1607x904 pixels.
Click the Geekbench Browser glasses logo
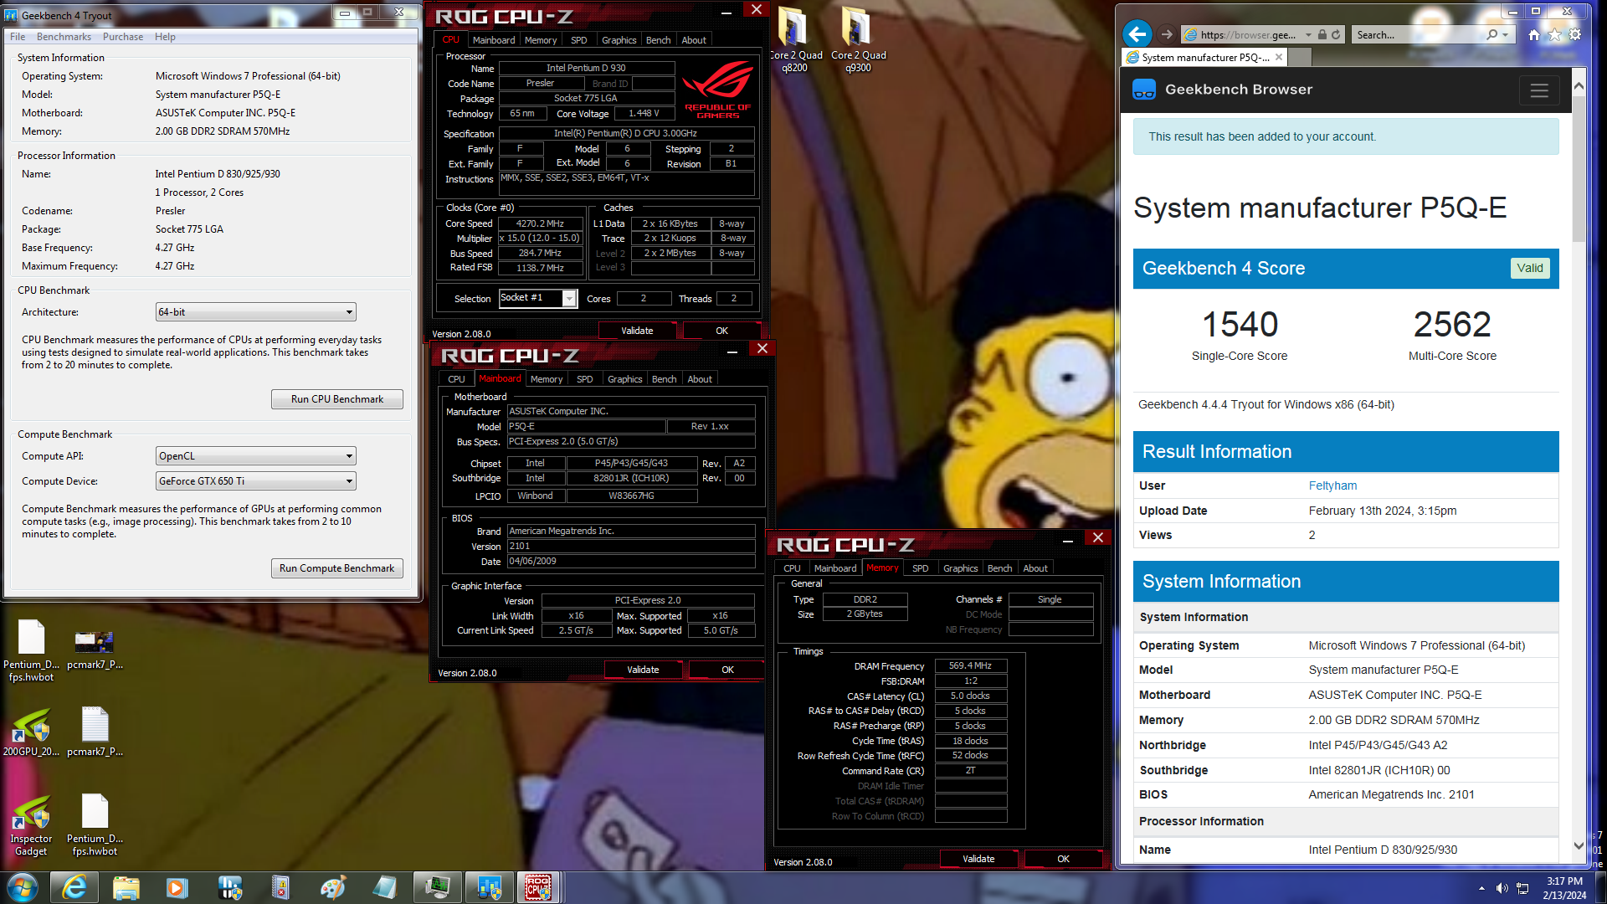1143,90
